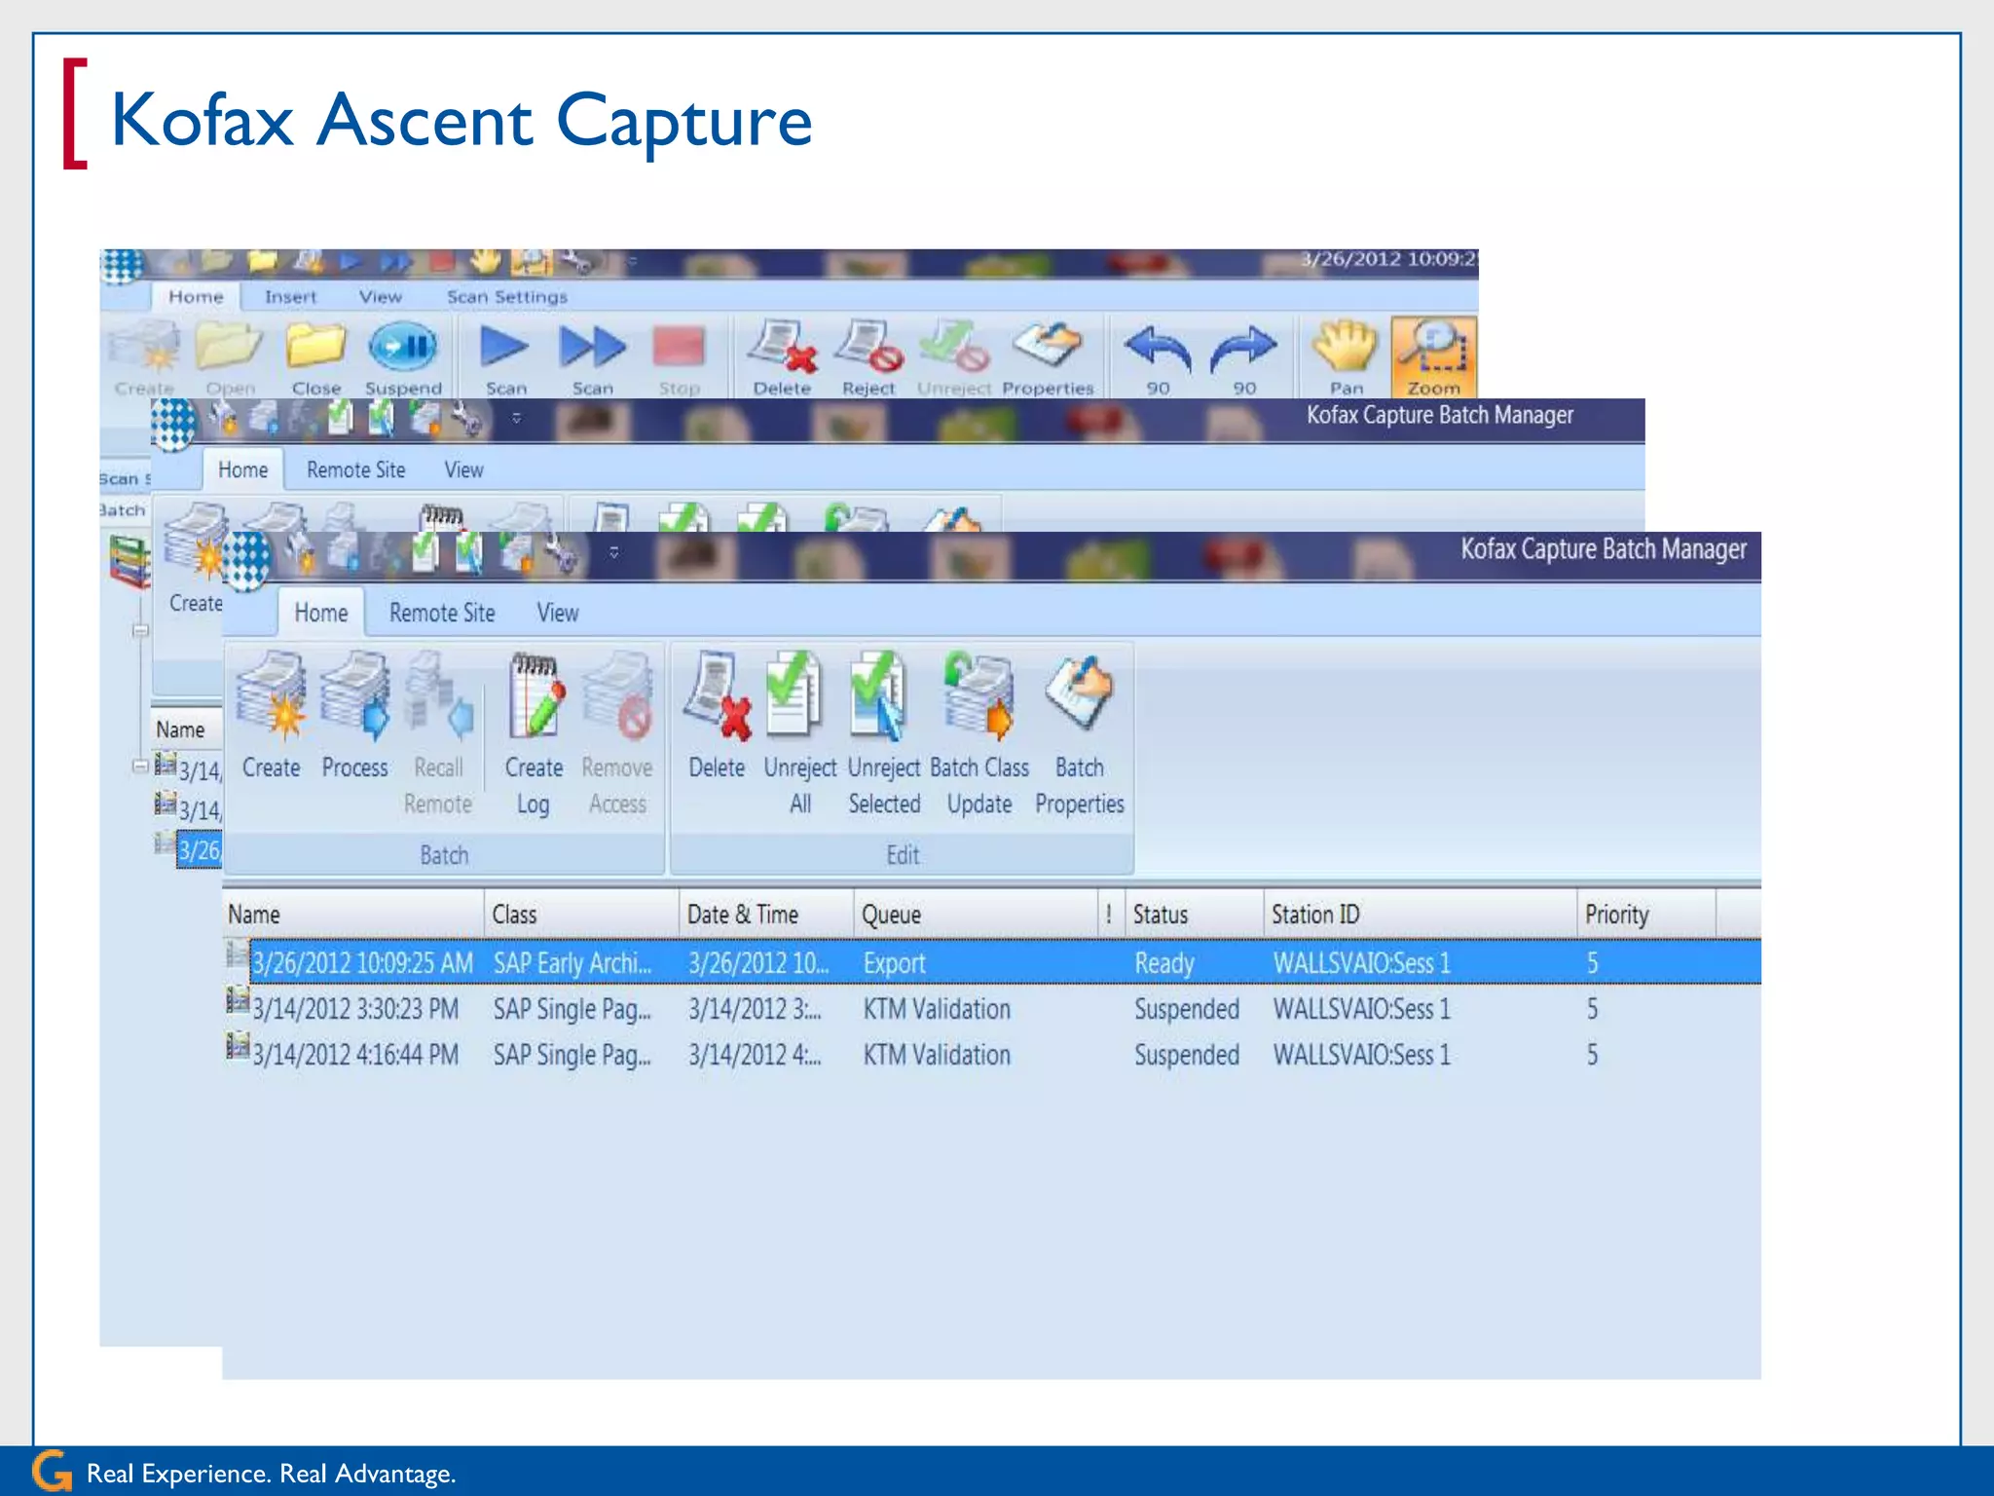Sort by Name column header
Screen dimensions: 1994x1496
coord(352,915)
